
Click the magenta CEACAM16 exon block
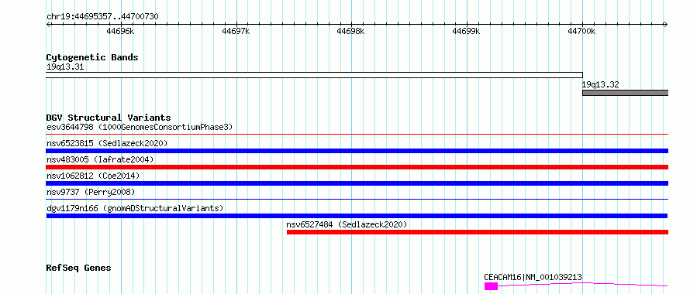[491, 286]
